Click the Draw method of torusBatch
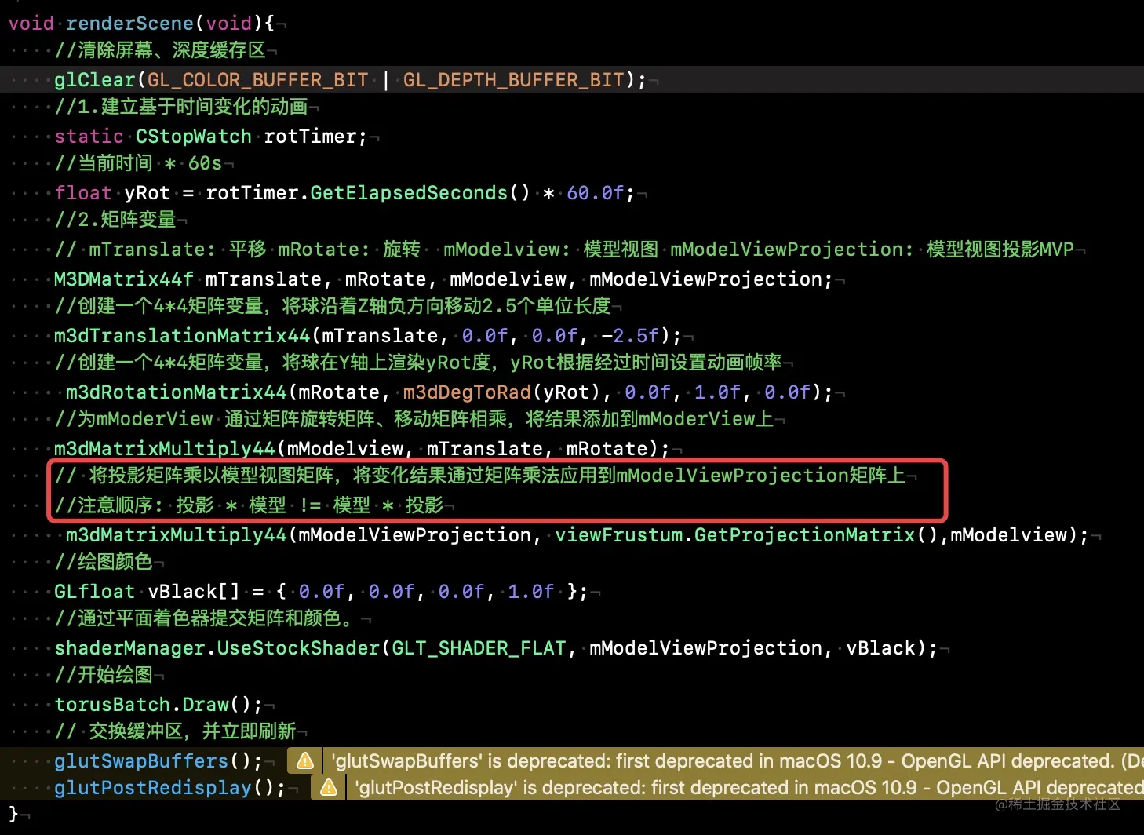This screenshot has width=1144, height=835. click(x=206, y=704)
